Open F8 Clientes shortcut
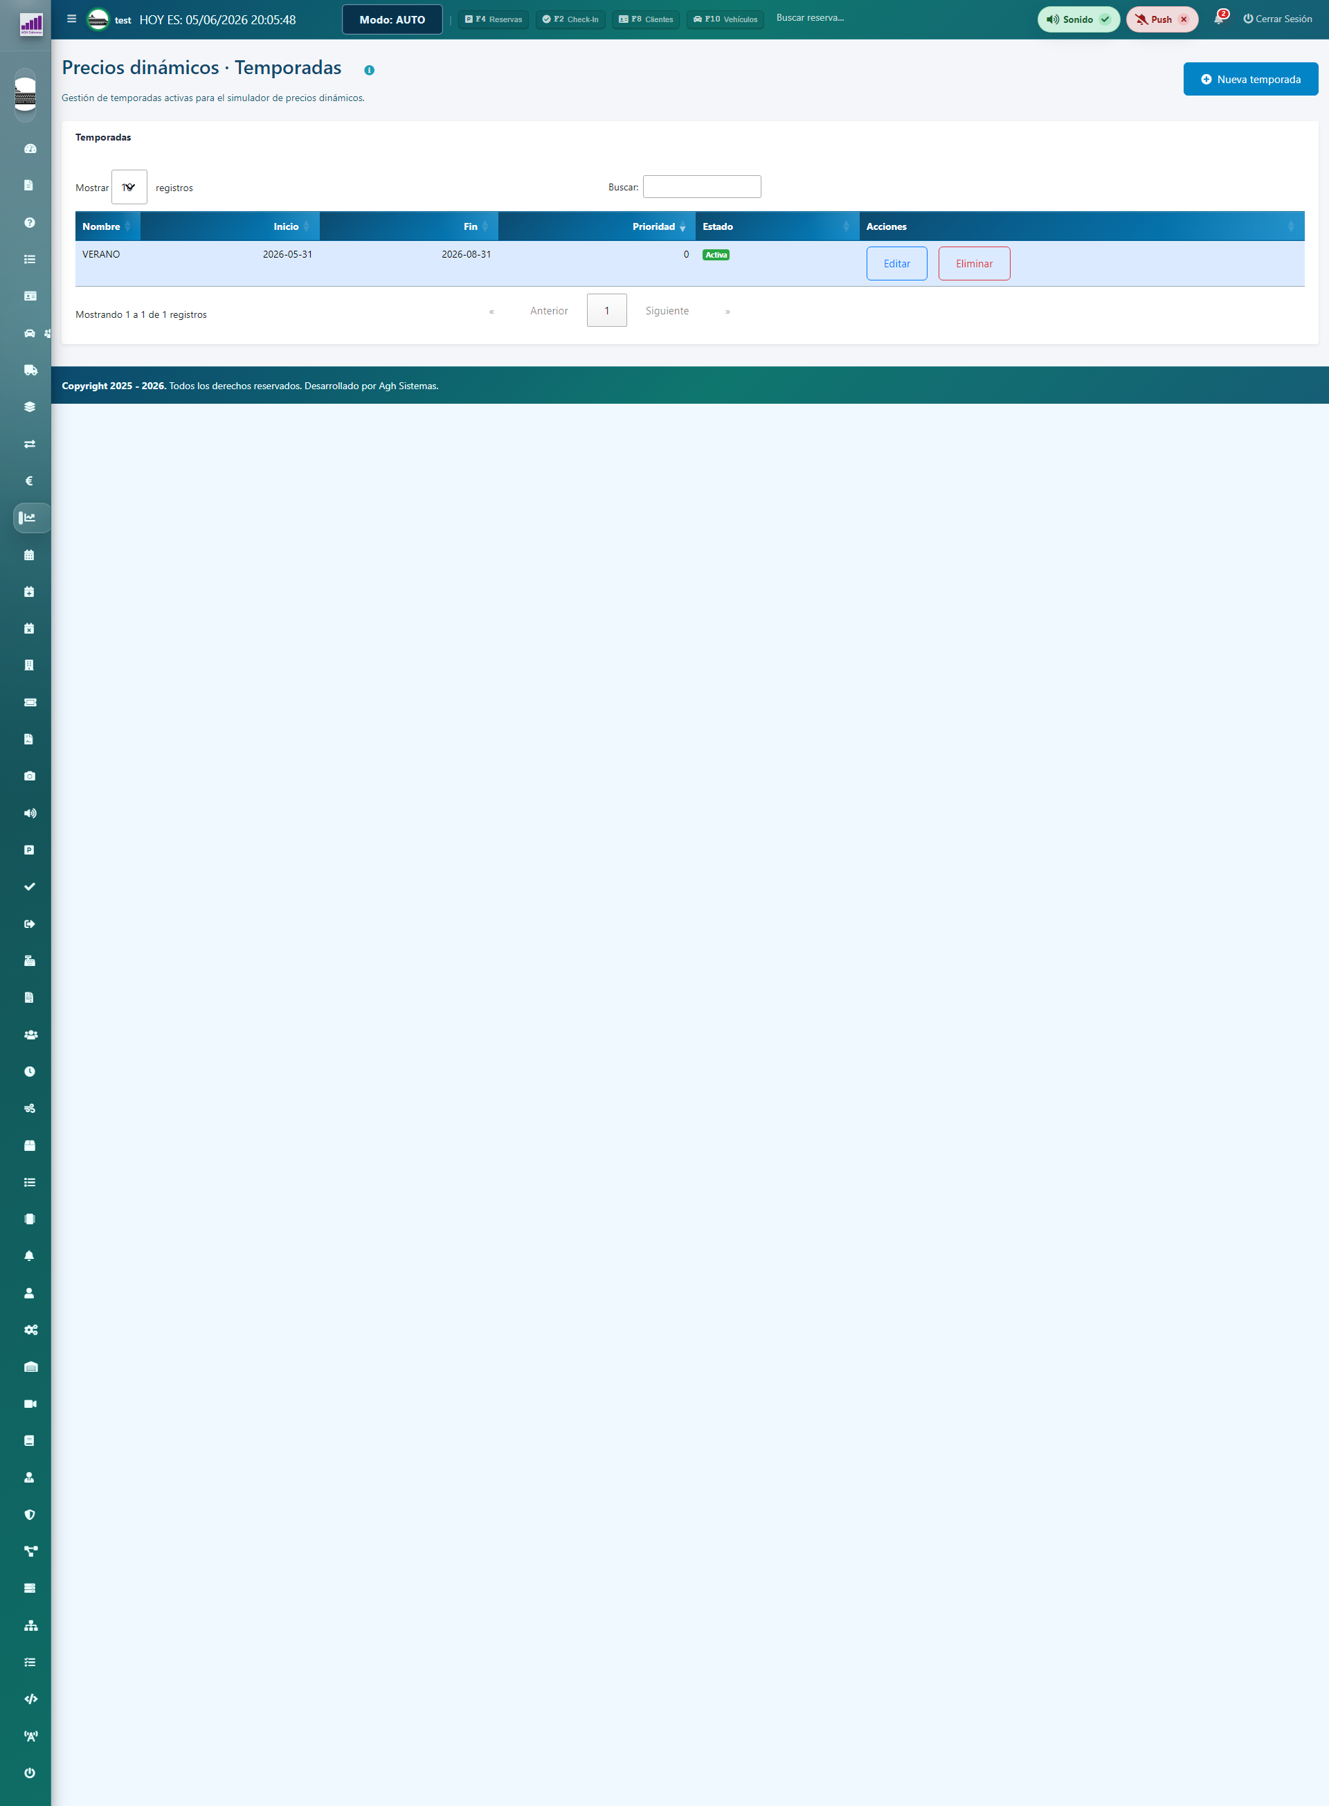Viewport: 1329px width, 1806px height. (x=646, y=19)
